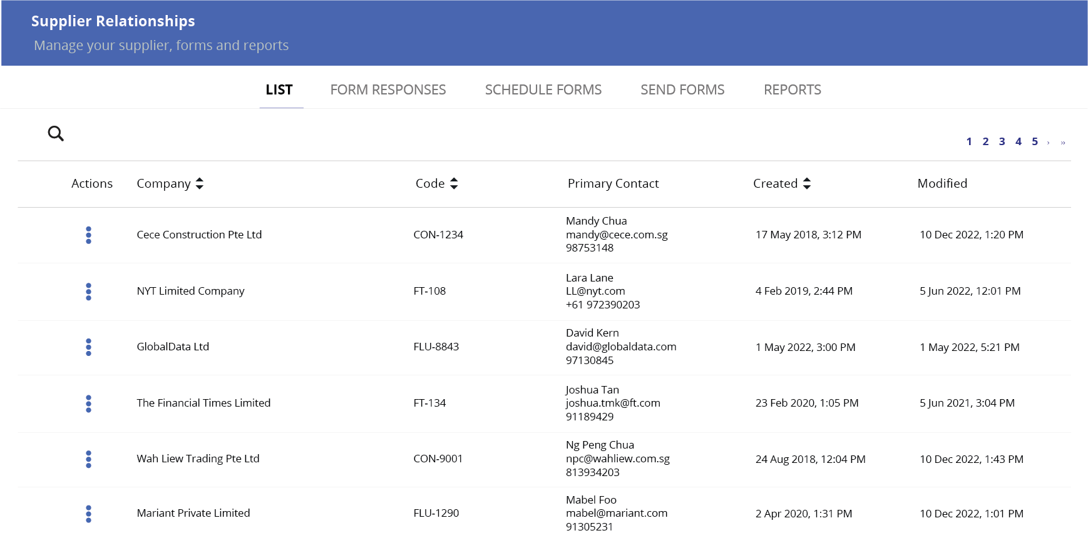Click modified date 1 May 2022, 5:21 PM
Viewport: 1088px width, 543px height.
(969, 347)
